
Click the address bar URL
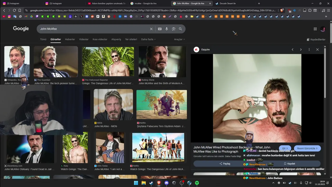click(153, 10)
